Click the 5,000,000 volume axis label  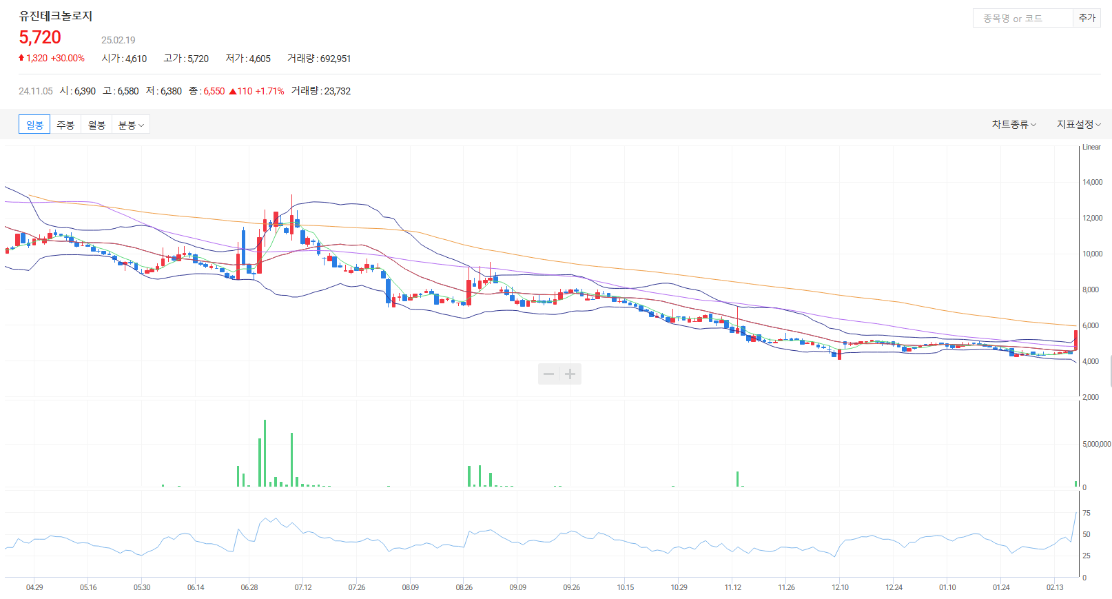[1096, 444]
